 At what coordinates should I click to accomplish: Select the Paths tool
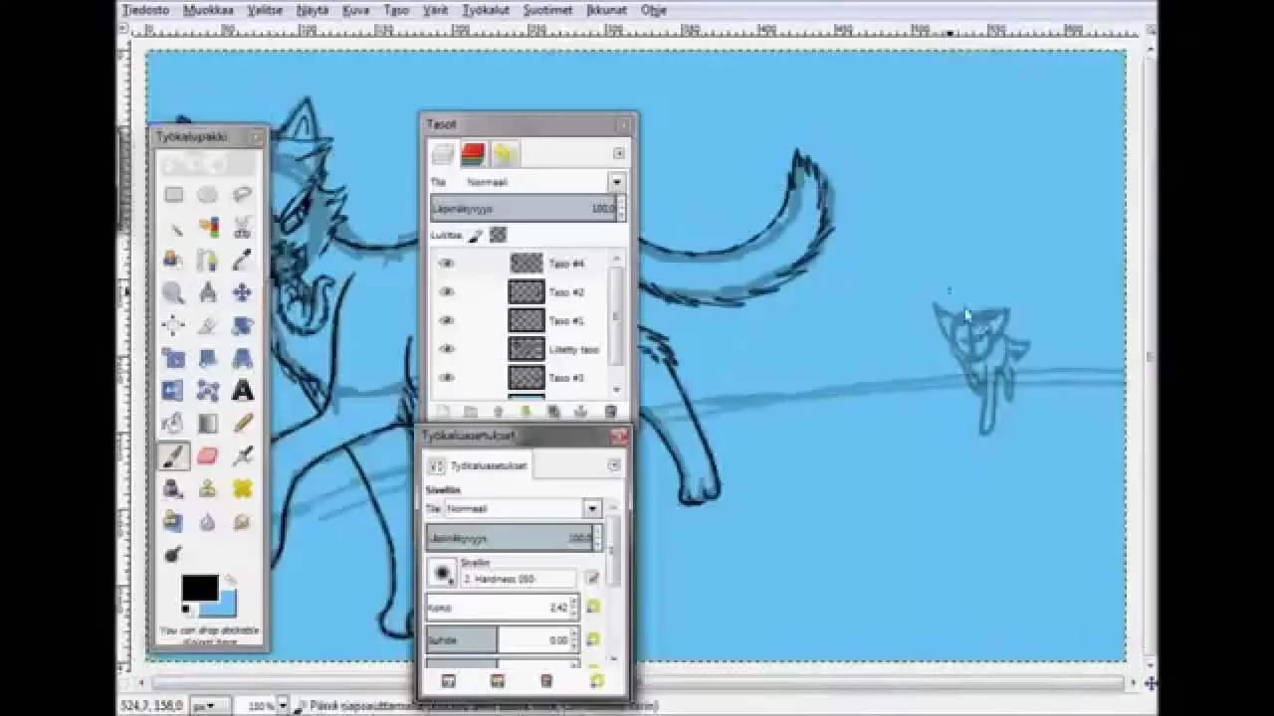click(207, 261)
